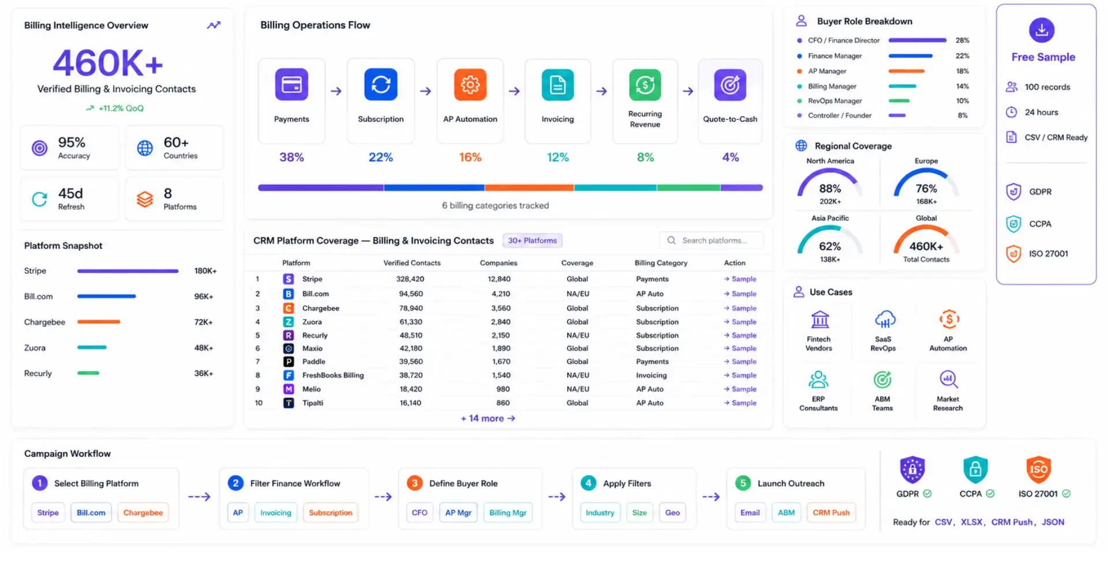Click the trend icon in Billing Intelligence Overview
The width and height of the screenshot is (1108, 564).
pos(214,25)
